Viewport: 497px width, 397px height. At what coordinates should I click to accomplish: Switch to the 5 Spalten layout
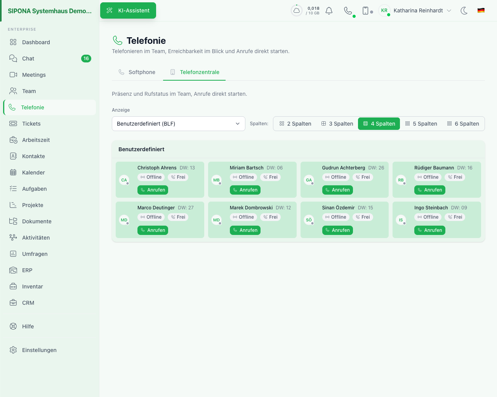click(x=421, y=124)
